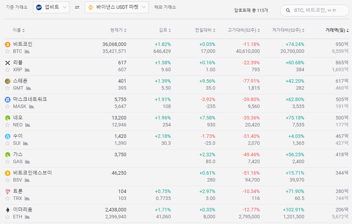
Task: Click the GMT Stepn logo icon
Action: click(x=8, y=81)
